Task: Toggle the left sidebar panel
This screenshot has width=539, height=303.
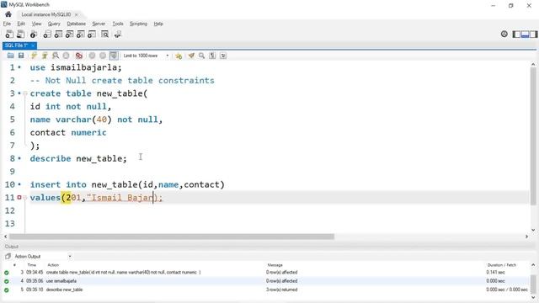Action: coord(516,34)
